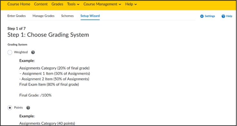Click 'Final Exam Item (80% of final grade)' text
Image resolution: width=237 pixels, height=126 pixels.
[x=49, y=84]
